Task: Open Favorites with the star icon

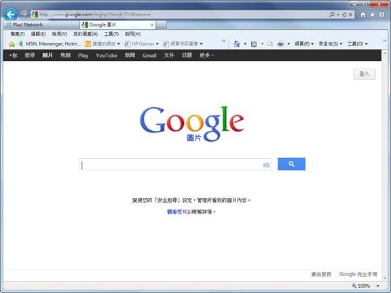Action: coord(372,15)
